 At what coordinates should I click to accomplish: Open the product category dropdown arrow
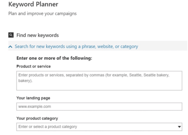coord(179,127)
